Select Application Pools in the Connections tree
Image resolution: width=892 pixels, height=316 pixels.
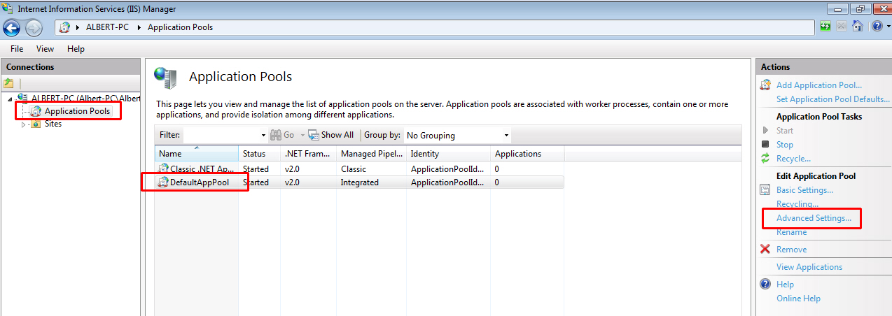(x=77, y=111)
